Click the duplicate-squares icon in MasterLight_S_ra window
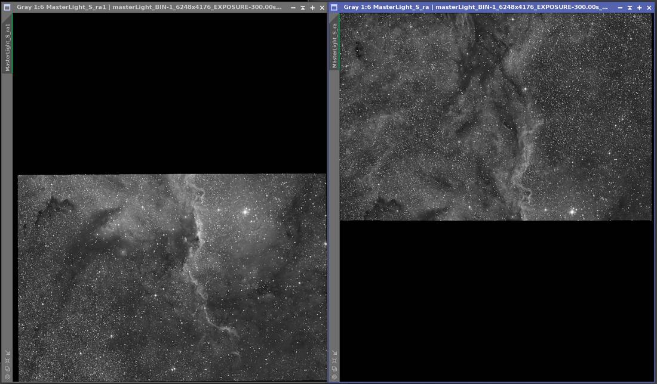 [334, 368]
